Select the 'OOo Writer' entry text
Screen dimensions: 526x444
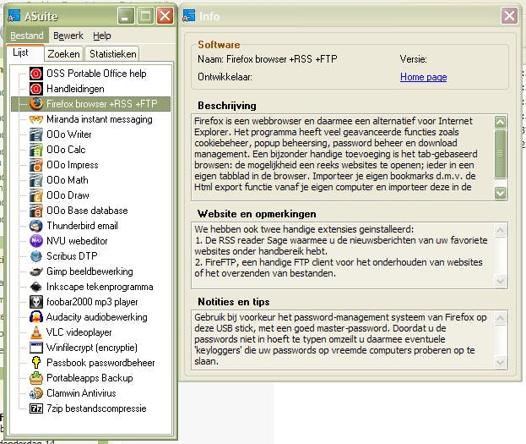point(69,134)
